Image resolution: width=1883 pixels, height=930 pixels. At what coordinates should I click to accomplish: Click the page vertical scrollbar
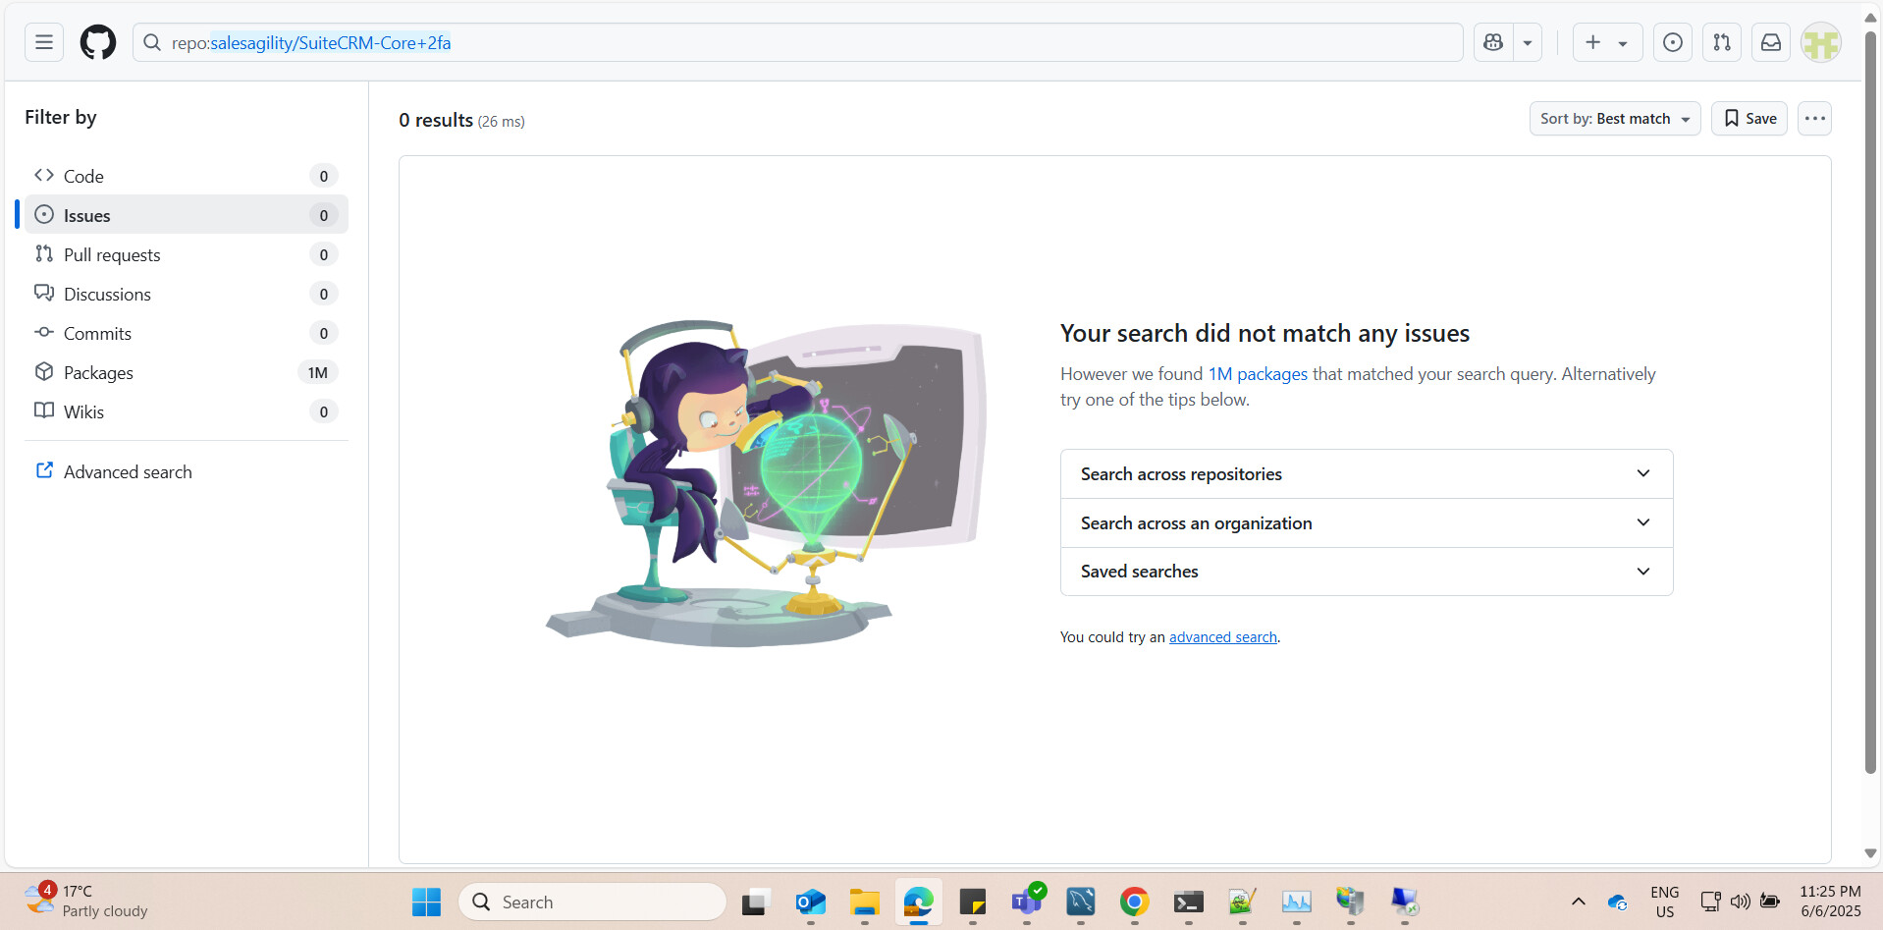click(1870, 403)
